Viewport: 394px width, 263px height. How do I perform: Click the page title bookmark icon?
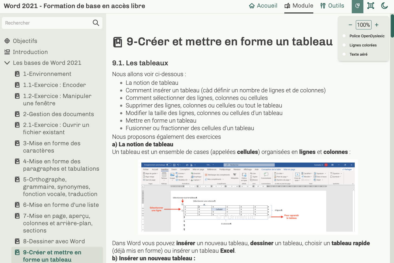(118, 42)
